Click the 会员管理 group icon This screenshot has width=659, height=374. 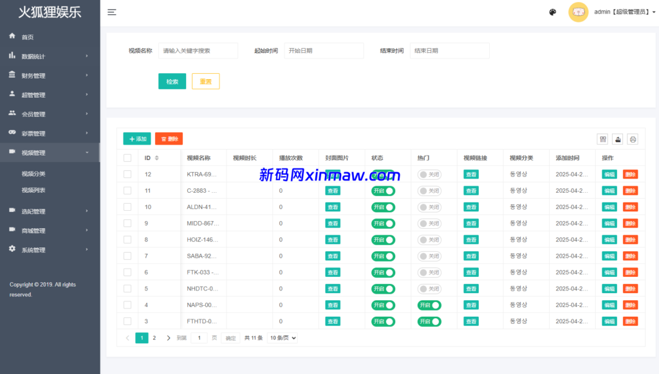[x=12, y=113]
